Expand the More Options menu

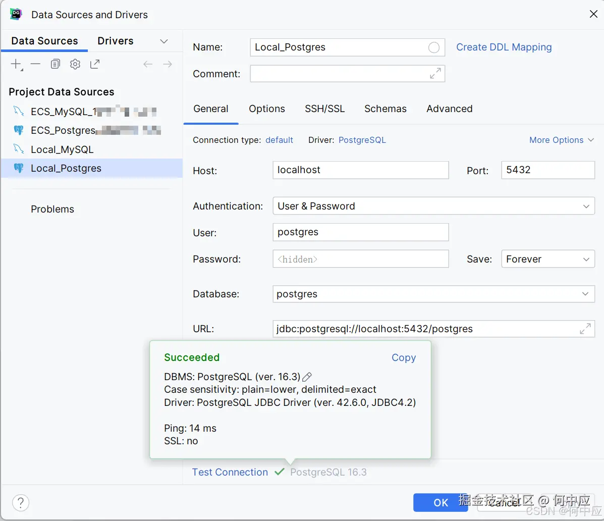coord(561,140)
